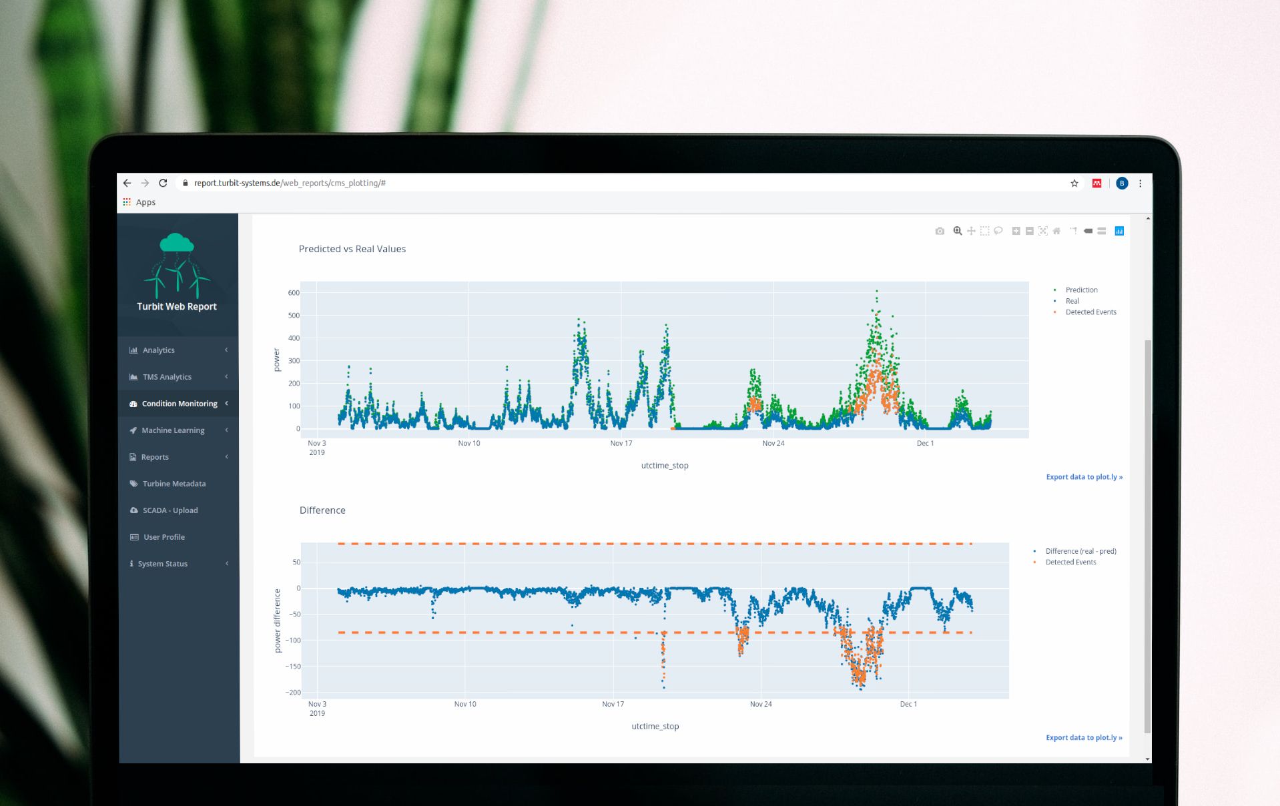The image size is (1280, 806).
Task: Toggle visibility of the Prediction trace
Action: pos(1080,290)
